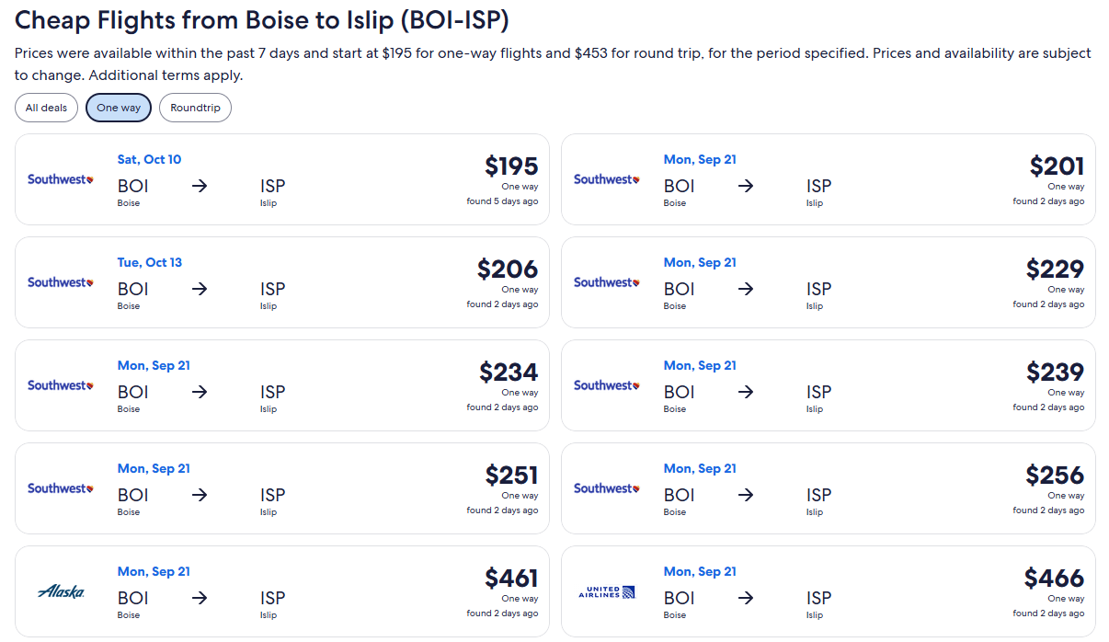Viewport: 1109px width, 642px height.
Task: Click the Alaska airline logo
Action: point(62,591)
